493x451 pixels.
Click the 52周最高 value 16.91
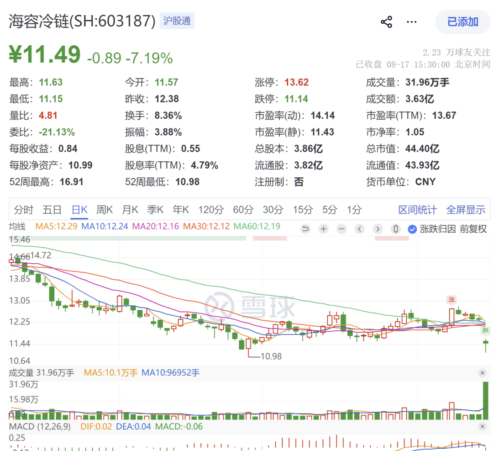click(x=71, y=181)
